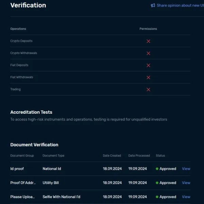This screenshot has height=204, width=204.
Task: Click the Date Created column header
Action: click(x=112, y=156)
